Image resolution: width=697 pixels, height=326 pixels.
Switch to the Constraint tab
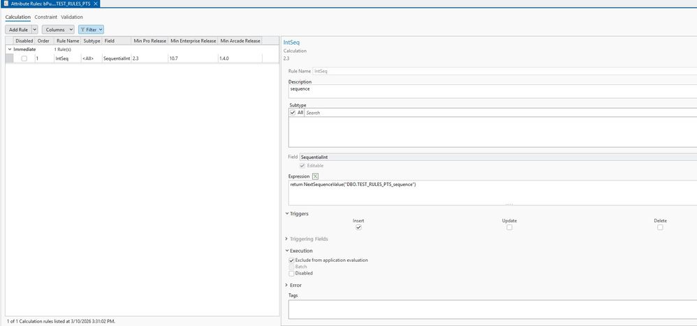click(x=46, y=17)
